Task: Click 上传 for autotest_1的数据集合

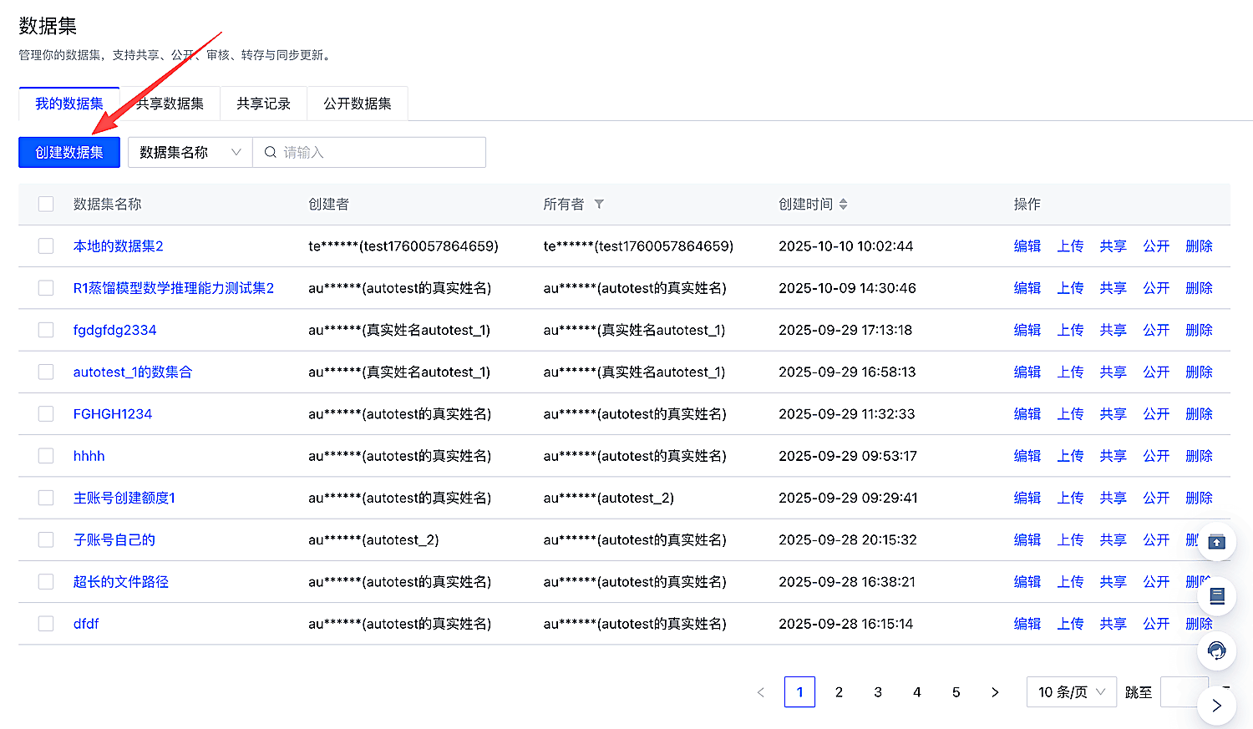Action: 1070,372
